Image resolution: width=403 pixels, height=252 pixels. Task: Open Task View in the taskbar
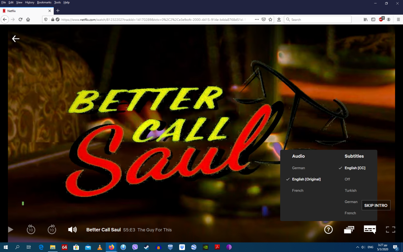29,247
